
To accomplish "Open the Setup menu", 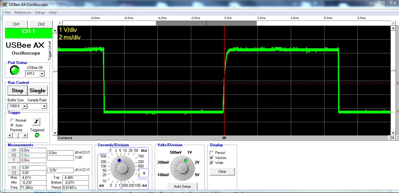I will (40, 12).
